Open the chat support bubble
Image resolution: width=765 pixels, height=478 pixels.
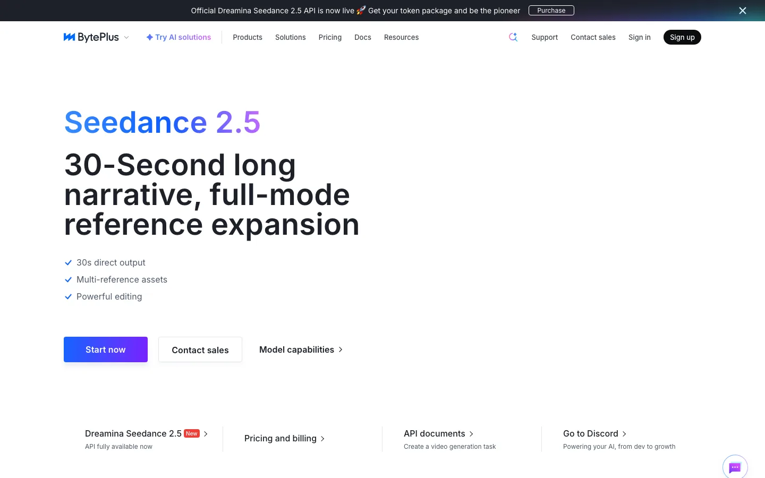pos(735,467)
